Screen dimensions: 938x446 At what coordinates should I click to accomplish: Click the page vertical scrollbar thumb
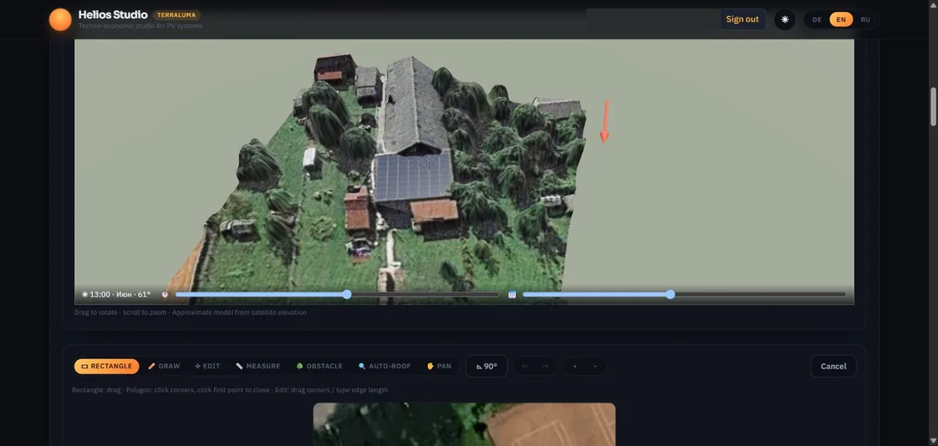(x=933, y=107)
